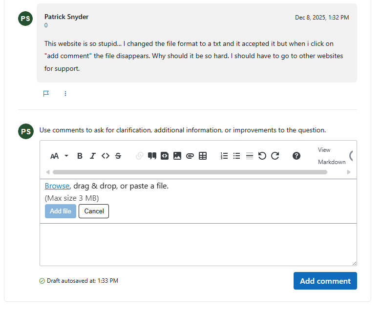Undo the last edit
The height and width of the screenshot is (313, 382).
(262, 156)
